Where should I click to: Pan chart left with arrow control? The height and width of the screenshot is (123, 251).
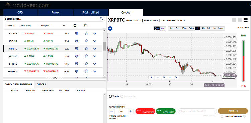pyautogui.click(x=152, y=77)
